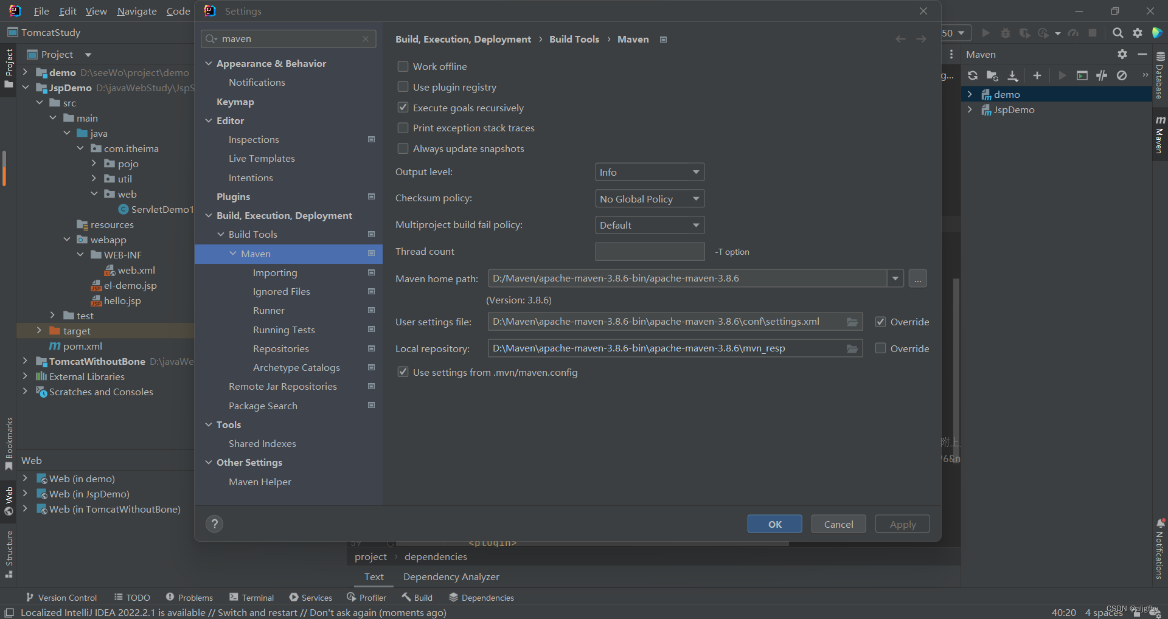The width and height of the screenshot is (1168, 619).
Task: Add a Maven project with the plus icon
Action: [1037, 75]
